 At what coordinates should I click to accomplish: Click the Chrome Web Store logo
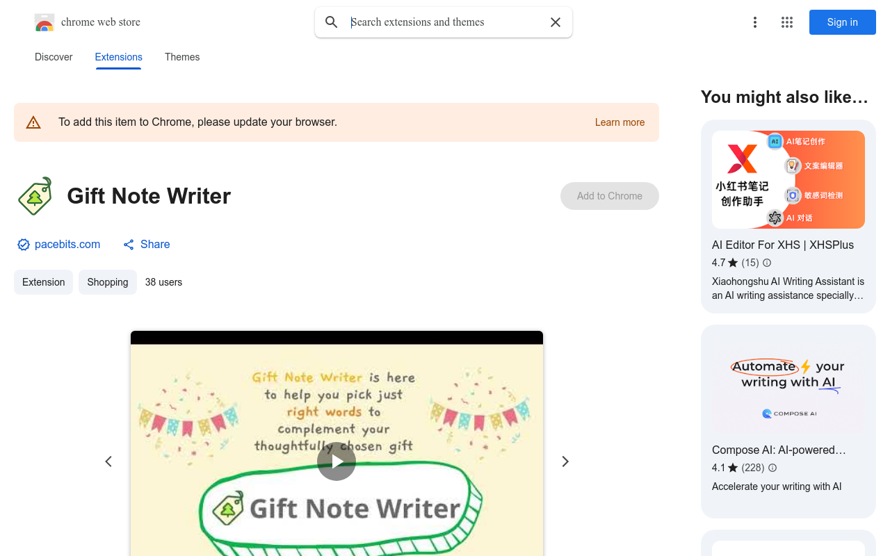pyautogui.click(x=44, y=22)
